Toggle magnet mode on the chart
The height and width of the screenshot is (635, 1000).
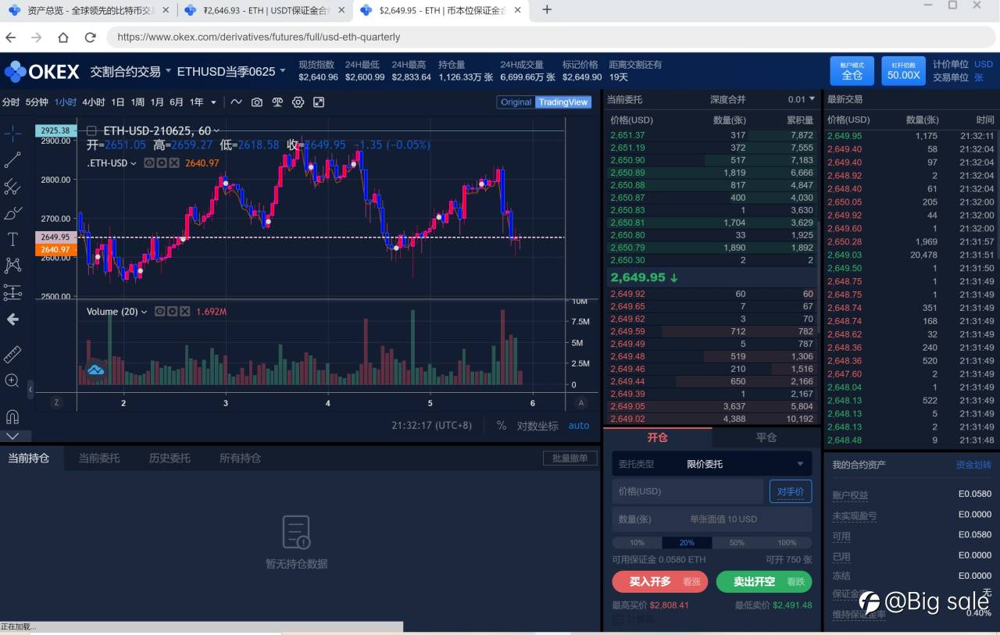tap(12, 416)
